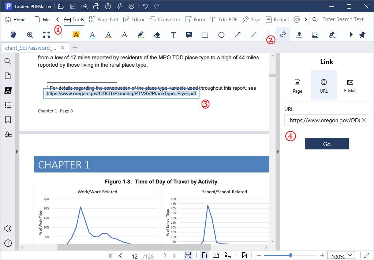374x260 pixels.
Task: Open the 100% zoom level dropdown
Action: click(341, 256)
